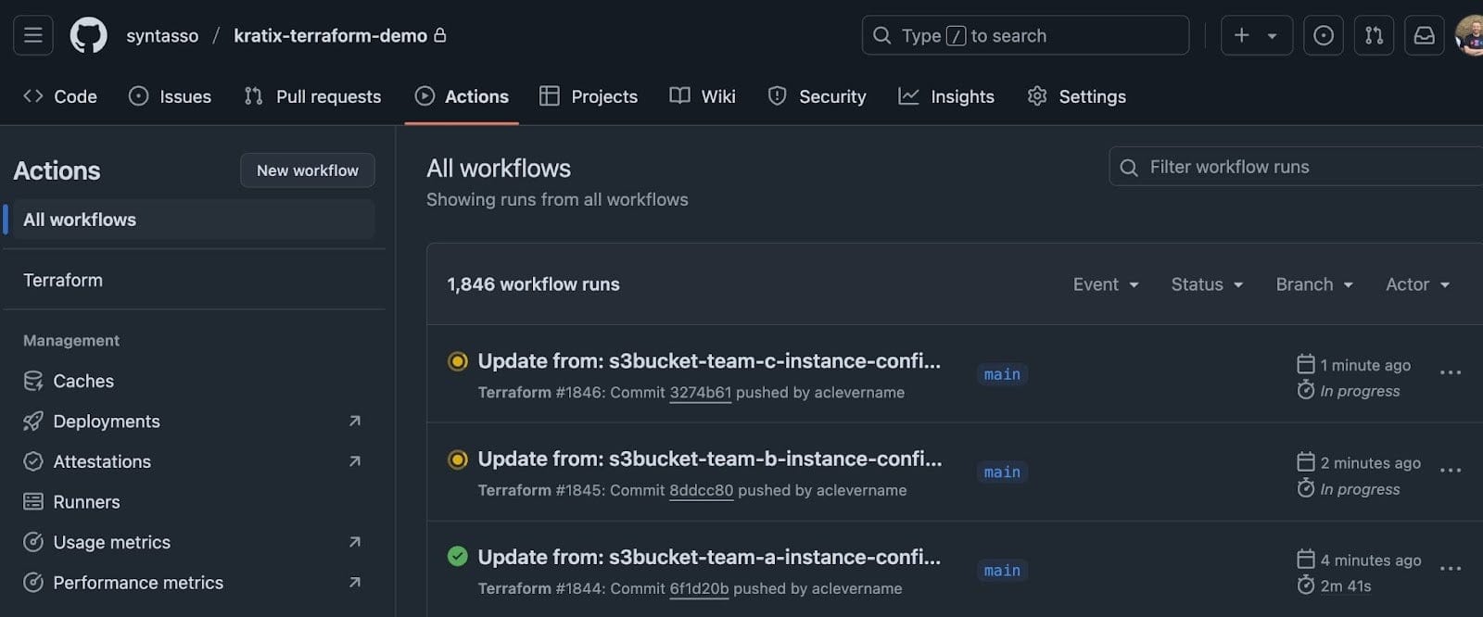Open the Security tab
Viewport: 1483px width, 617px height.
click(817, 96)
